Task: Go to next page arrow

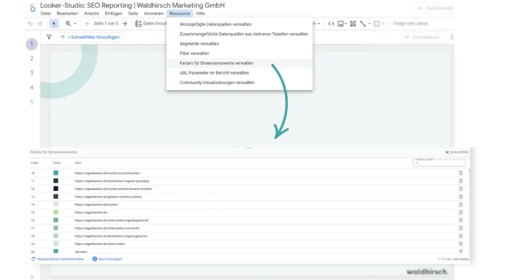Action: pyautogui.click(x=125, y=24)
